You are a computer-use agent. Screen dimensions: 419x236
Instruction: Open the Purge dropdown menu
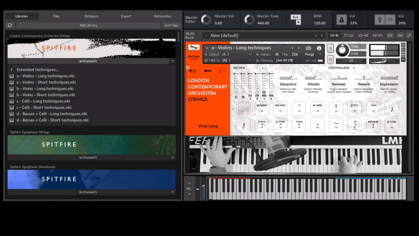coord(313,55)
